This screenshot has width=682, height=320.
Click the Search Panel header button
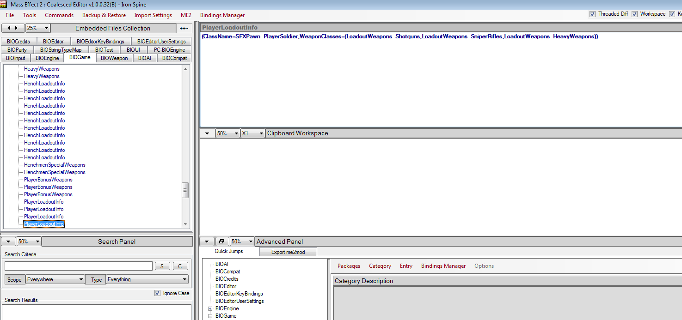click(x=117, y=242)
